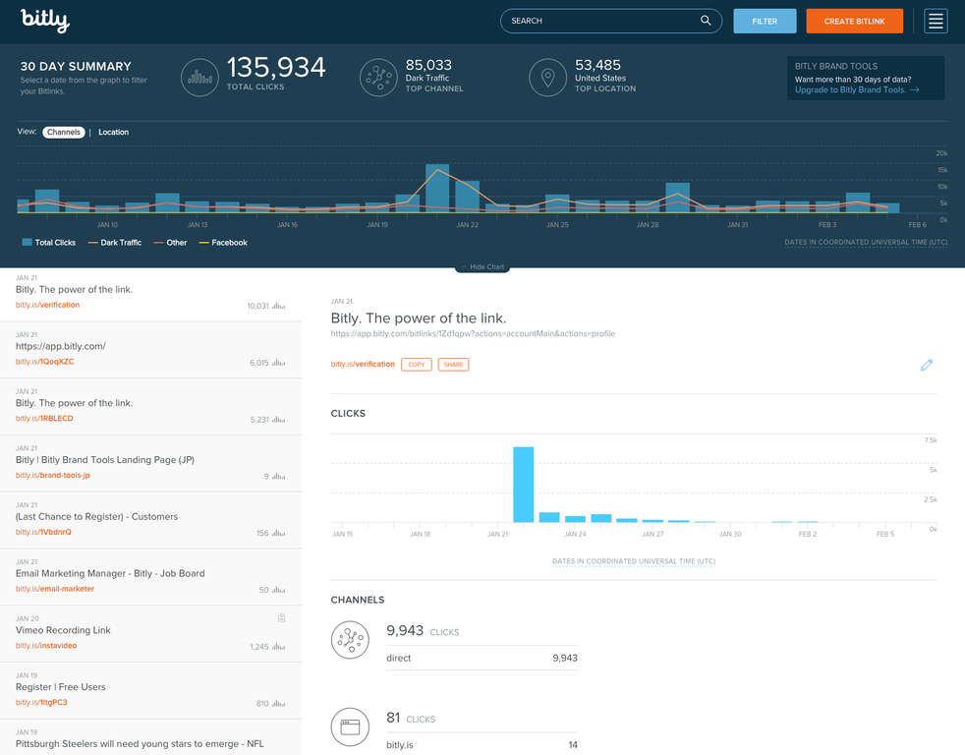The height and width of the screenshot is (755, 965).
Task: Open bitly.is/email-marketer link
Action: pyautogui.click(x=55, y=589)
